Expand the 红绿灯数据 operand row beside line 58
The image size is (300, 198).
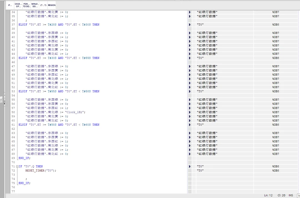tap(190, 112)
